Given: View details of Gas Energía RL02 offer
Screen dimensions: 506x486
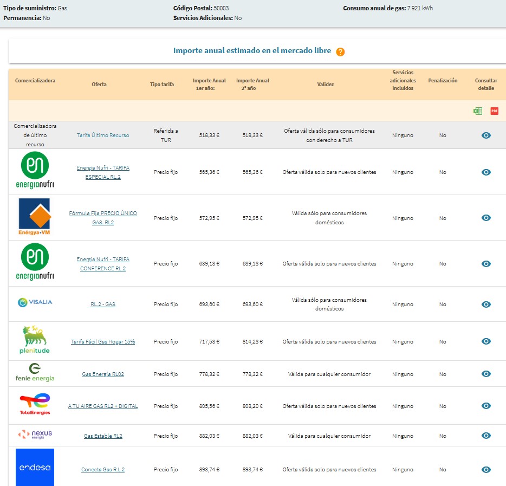Looking at the screenshot, I should (x=486, y=374).
